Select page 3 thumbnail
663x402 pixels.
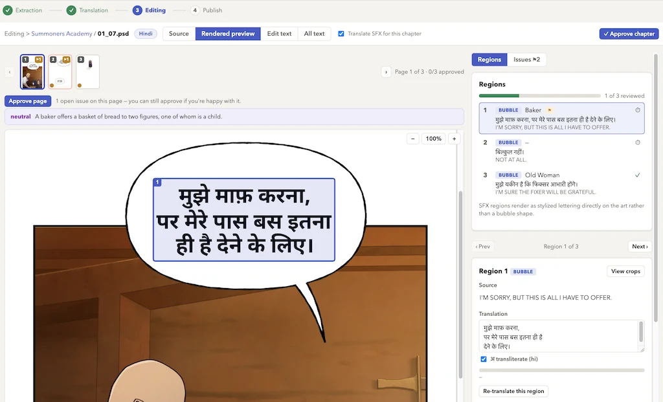click(x=88, y=72)
